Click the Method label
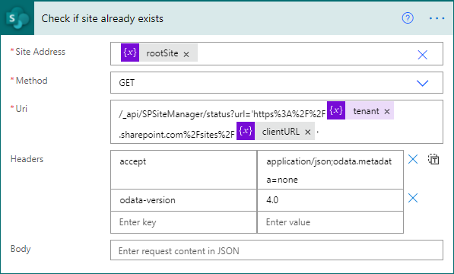454x274 pixels. [x=32, y=81]
